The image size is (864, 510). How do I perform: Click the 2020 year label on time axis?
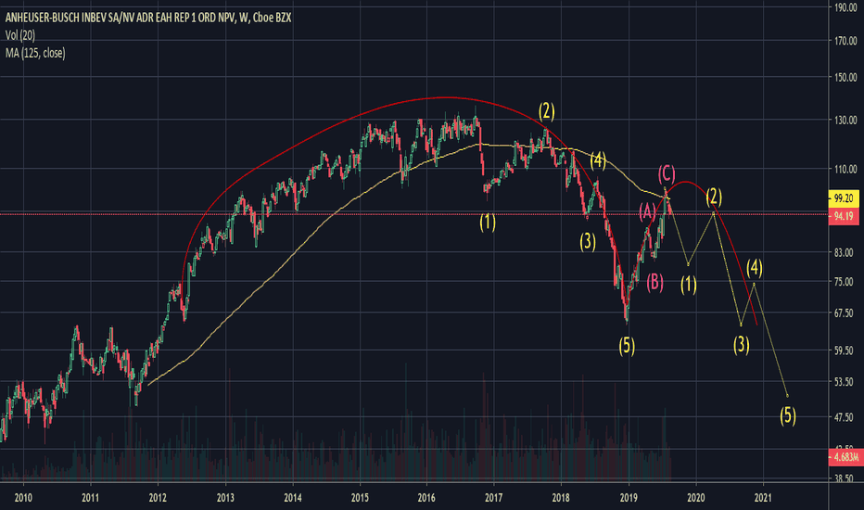click(696, 498)
